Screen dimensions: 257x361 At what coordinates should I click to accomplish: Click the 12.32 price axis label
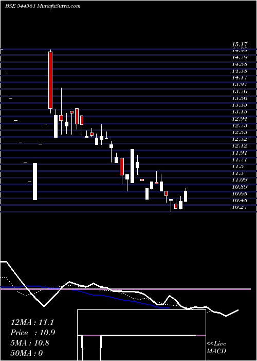[x=240, y=139]
